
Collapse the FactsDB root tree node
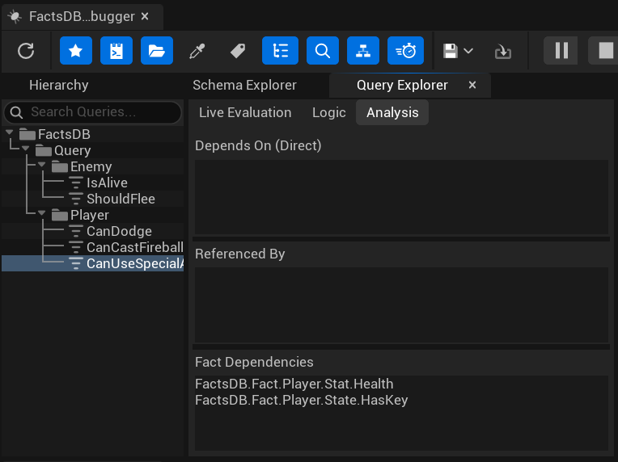pos(10,132)
